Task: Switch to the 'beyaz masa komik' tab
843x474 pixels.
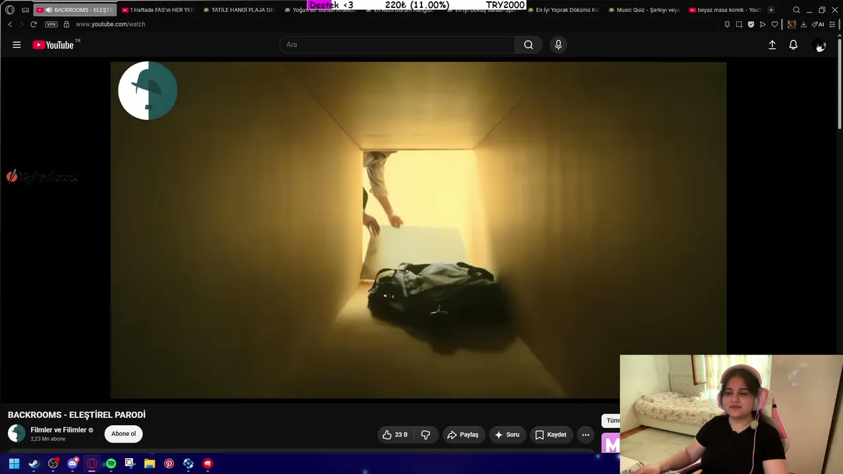Action: (724, 10)
